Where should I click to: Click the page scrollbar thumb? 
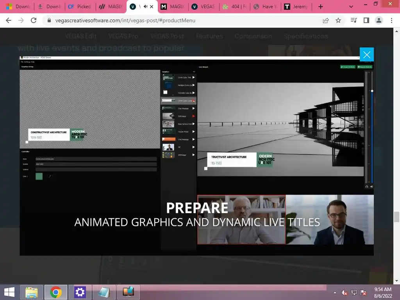tap(396, 217)
